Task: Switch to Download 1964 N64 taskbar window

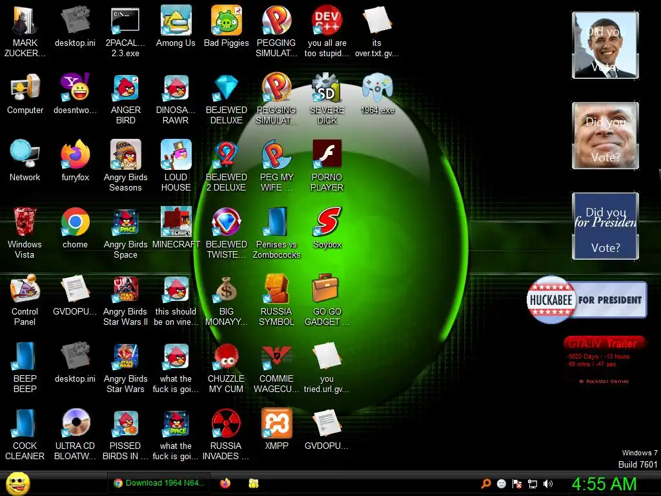Action: coord(159,483)
